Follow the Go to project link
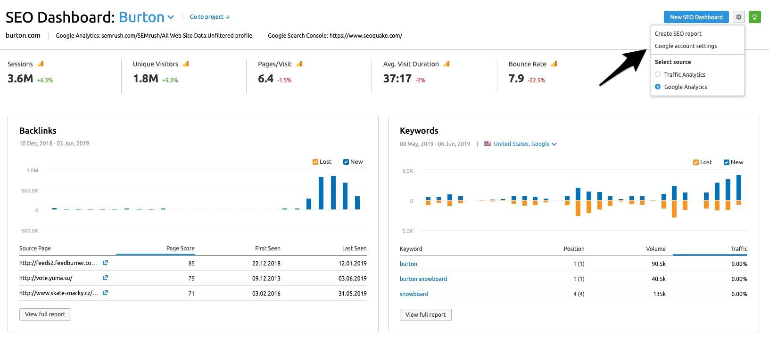Viewport: 769px width, 337px height. 209,17
